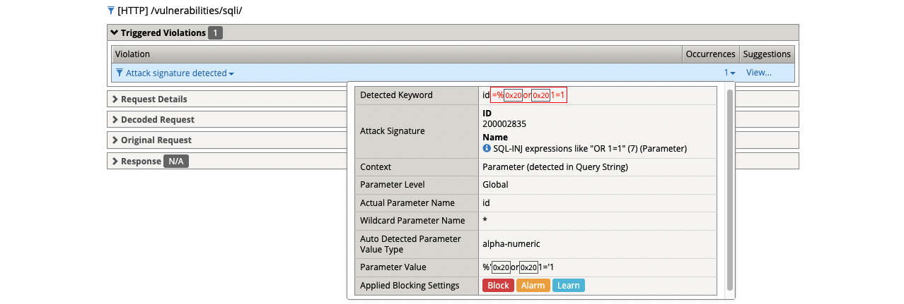Click the info icon beside SQL-INJ signature name

[487, 149]
